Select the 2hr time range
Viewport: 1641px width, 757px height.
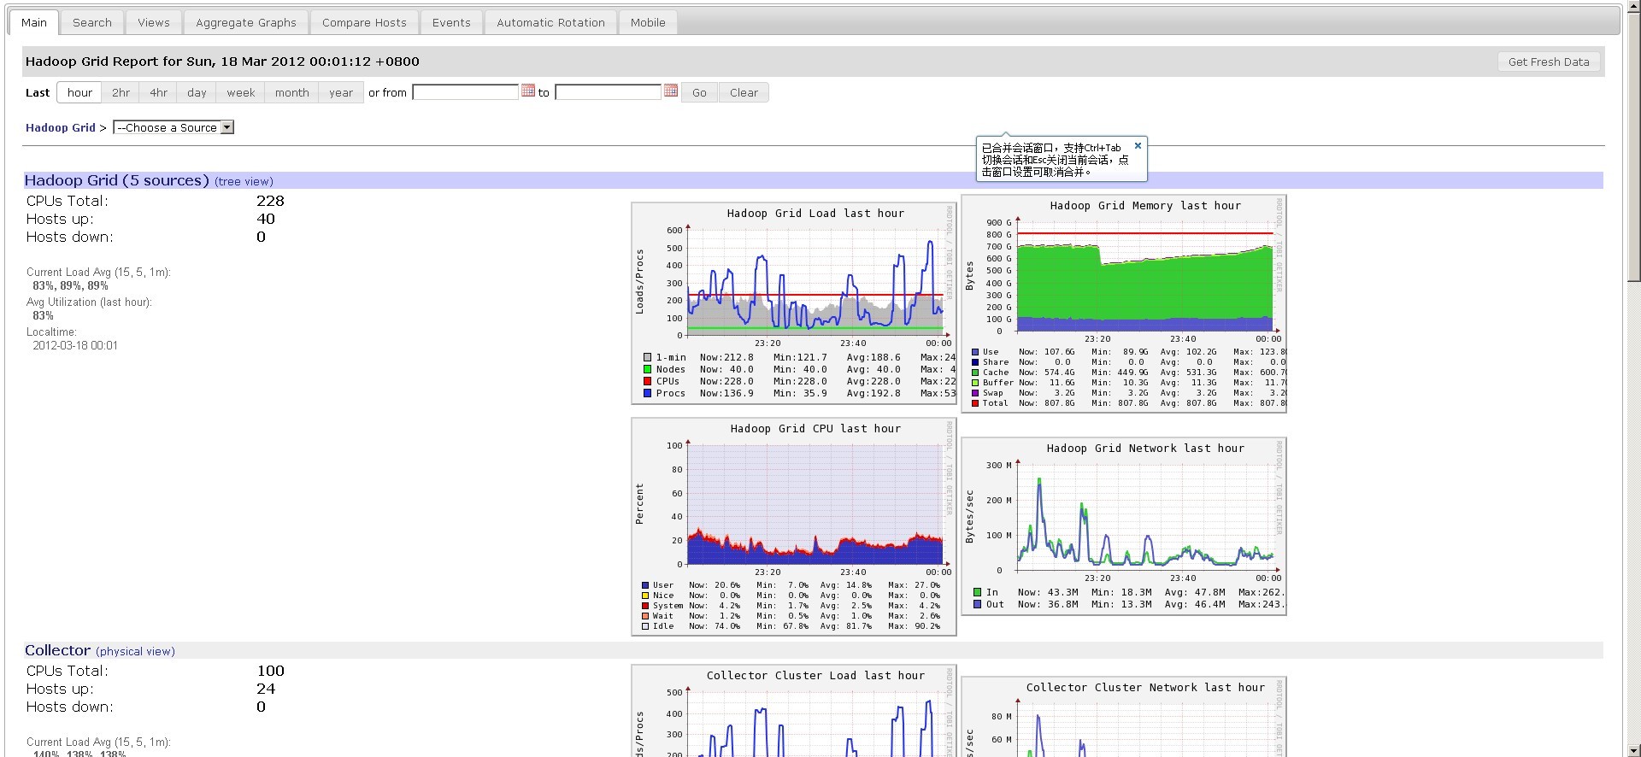[x=121, y=92]
